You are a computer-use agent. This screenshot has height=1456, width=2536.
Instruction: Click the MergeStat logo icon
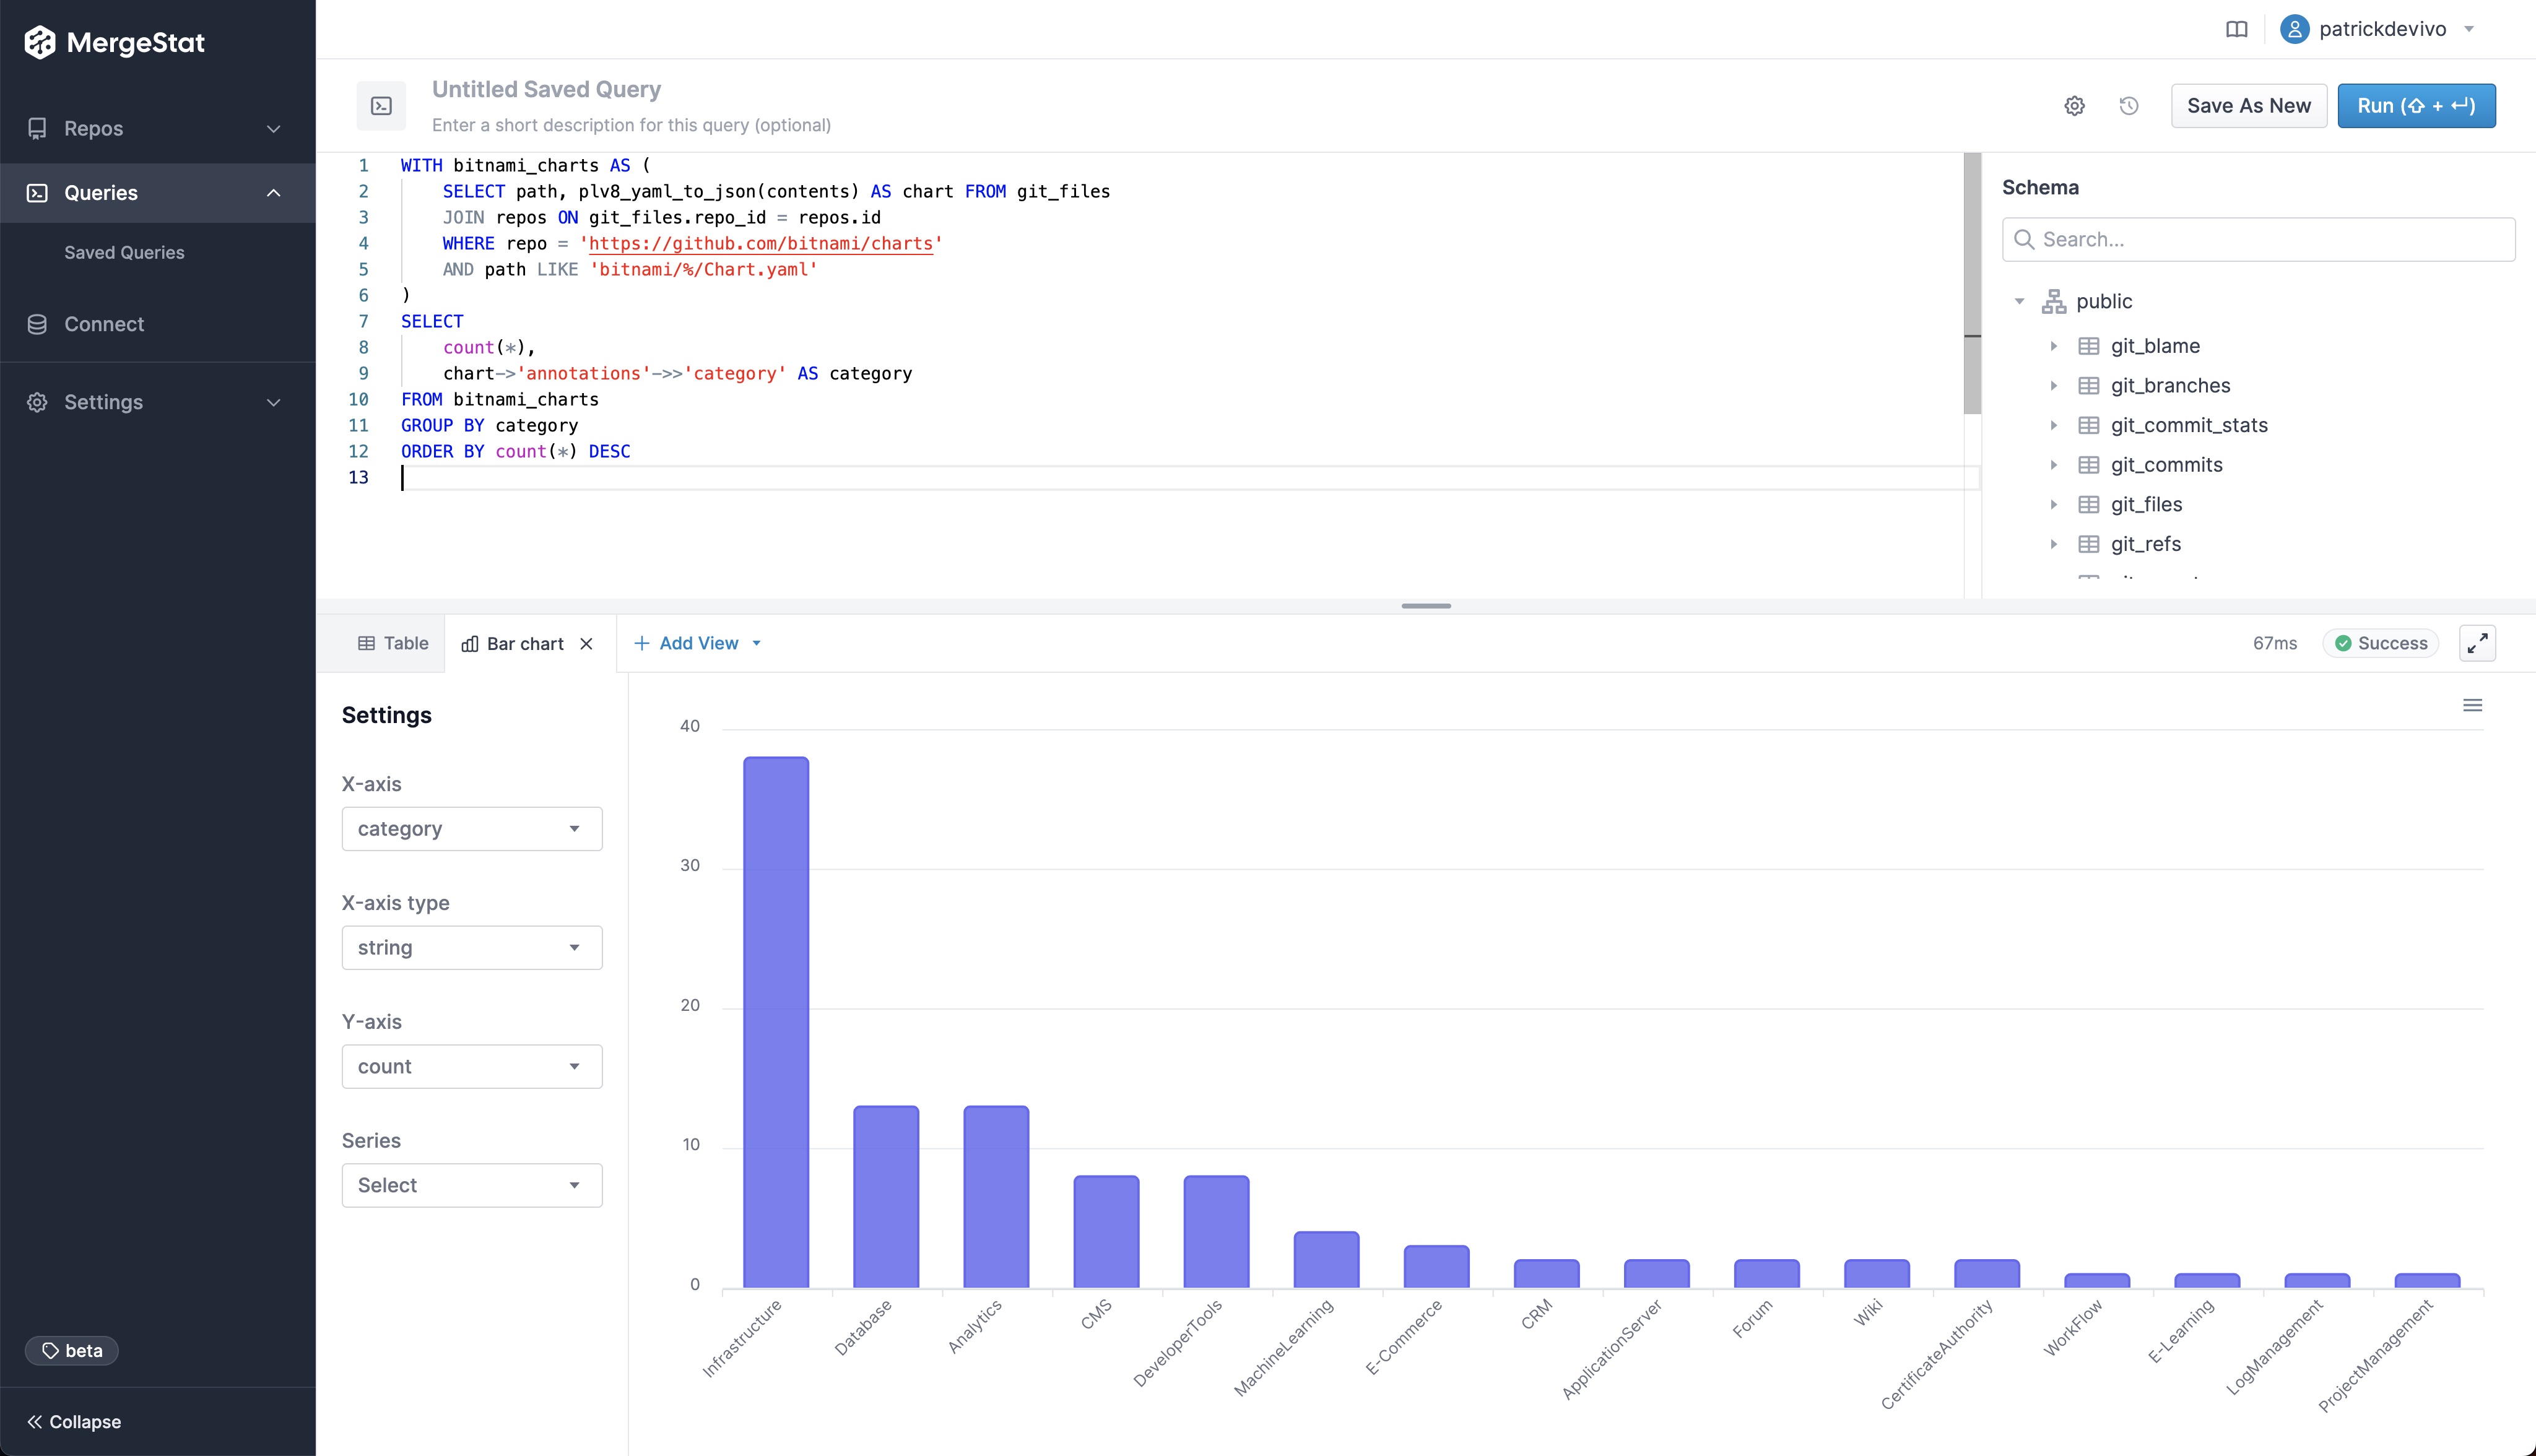tap(38, 43)
